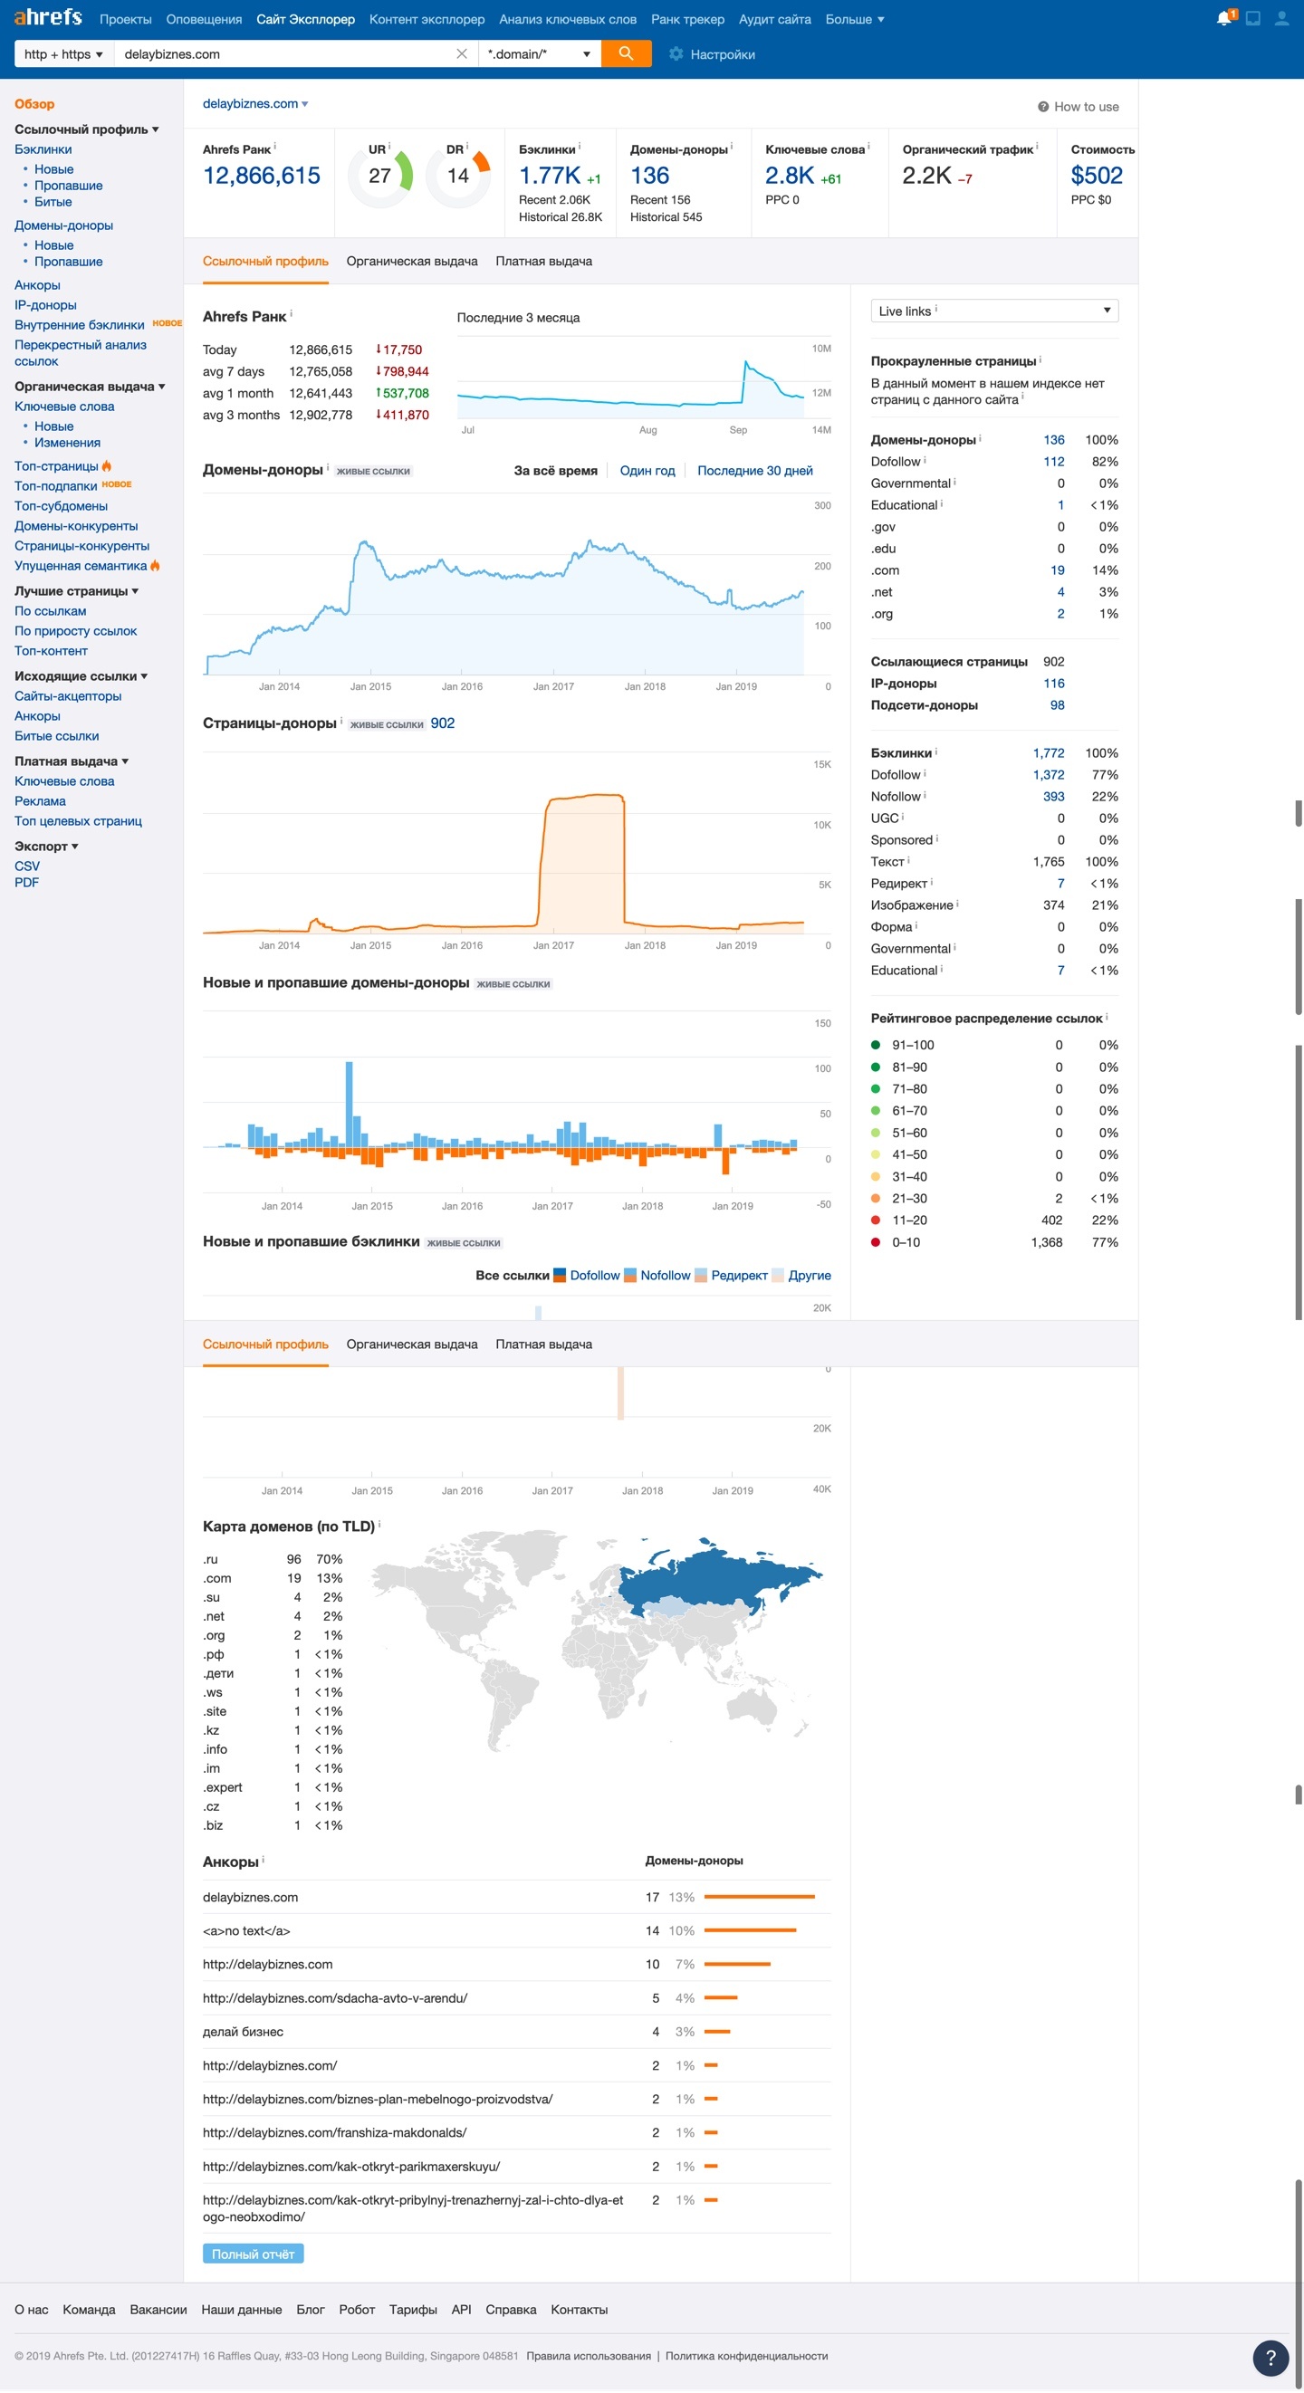Toggle the Редирект legend filter

[x=731, y=1276]
